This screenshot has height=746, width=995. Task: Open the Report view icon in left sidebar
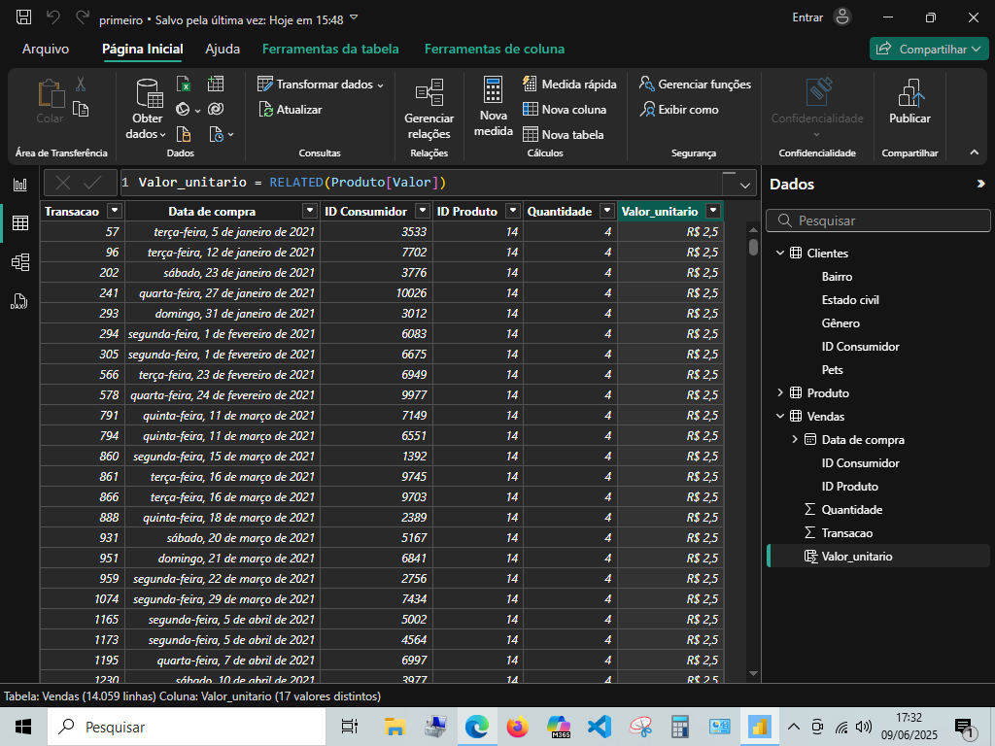pyautogui.click(x=20, y=185)
